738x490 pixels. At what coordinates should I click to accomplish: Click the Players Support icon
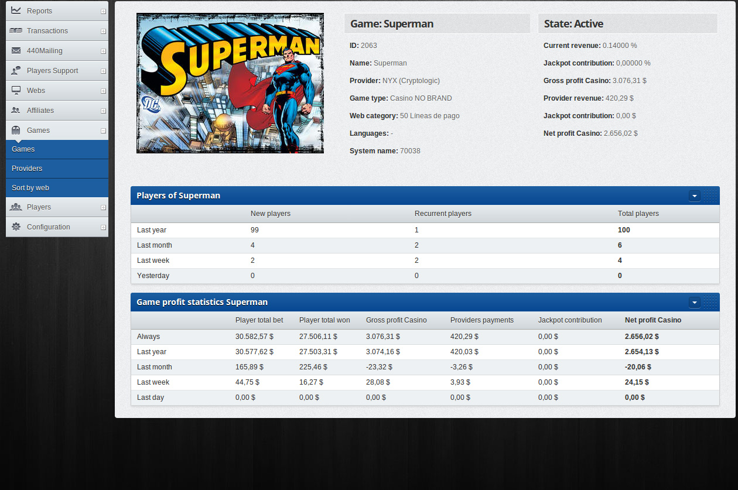coord(16,70)
